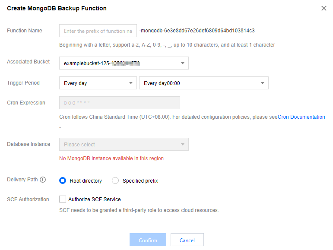The image size is (333, 250).
Task: Open the Cron Documentation link
Action: click(301, 117)
